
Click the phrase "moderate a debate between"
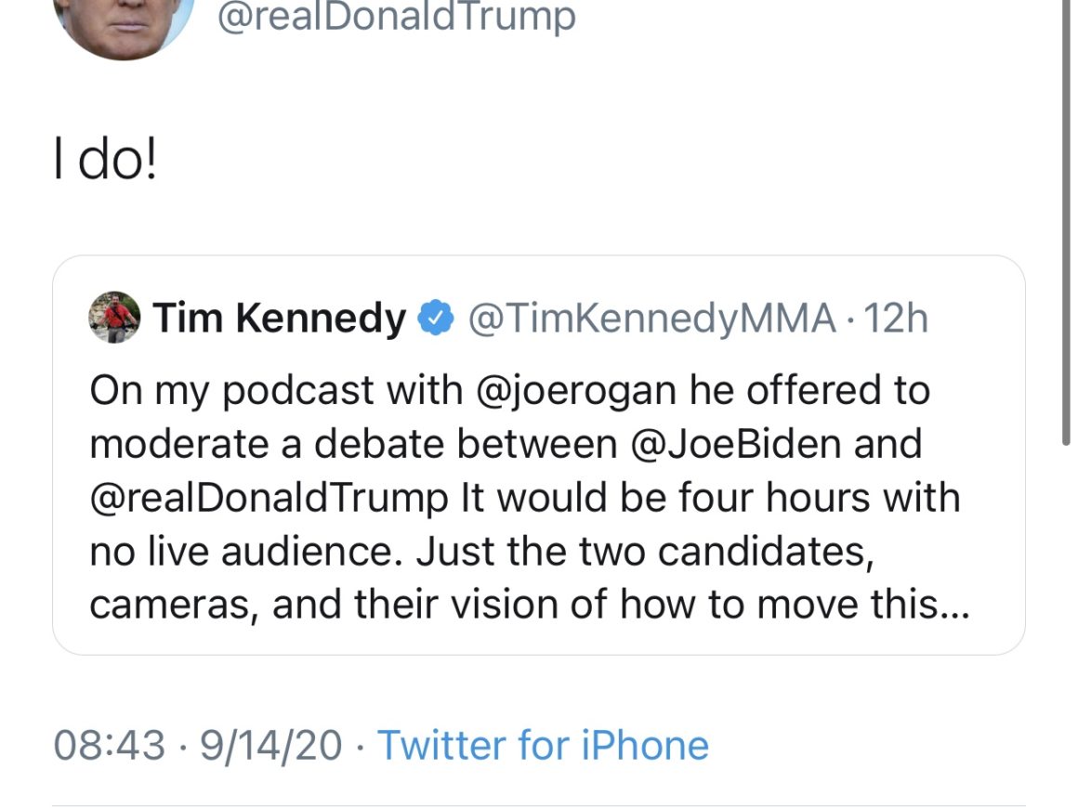353,444
